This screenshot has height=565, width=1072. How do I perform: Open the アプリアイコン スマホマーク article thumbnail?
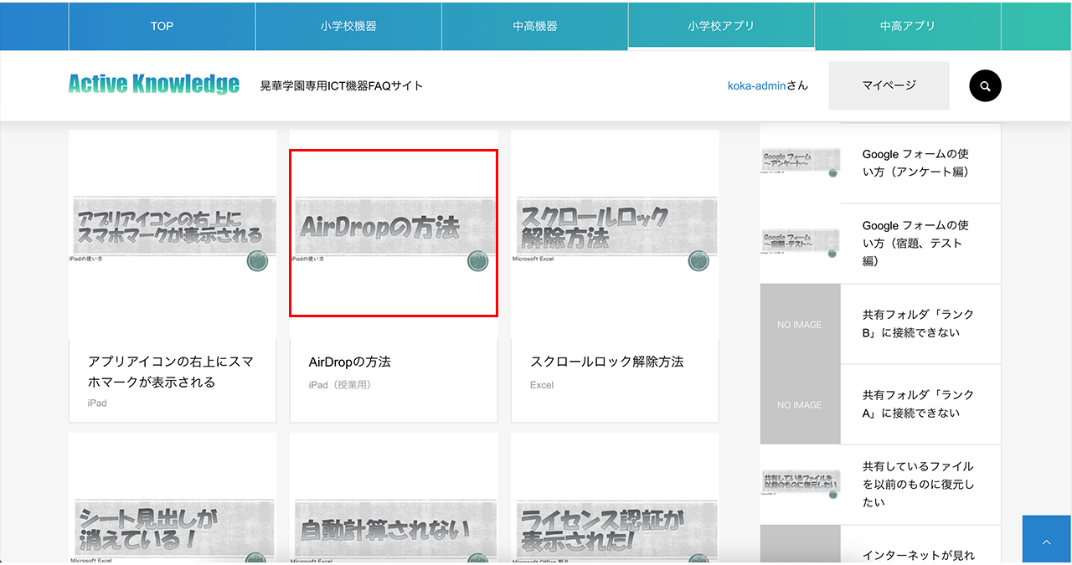(x=173, y=234)
